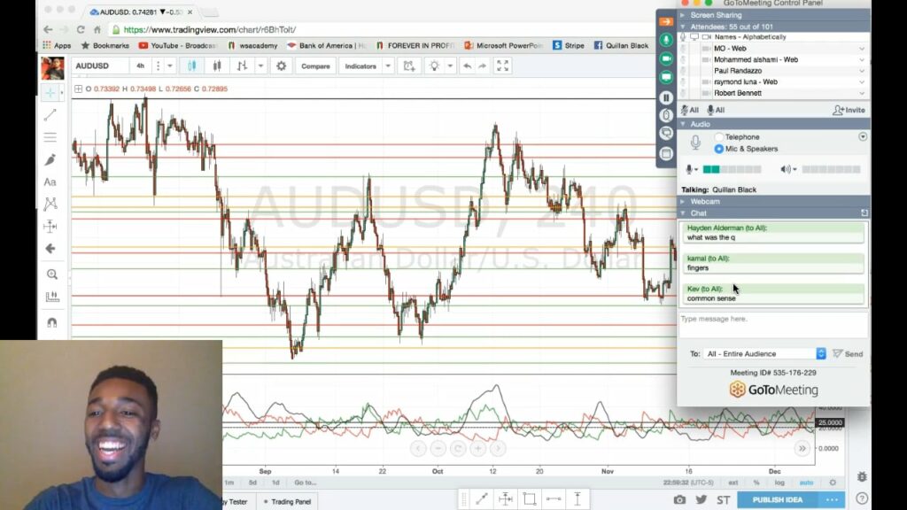
Task: Open the Apps bookmarks shortcut
Action: [x=57, y=45]
